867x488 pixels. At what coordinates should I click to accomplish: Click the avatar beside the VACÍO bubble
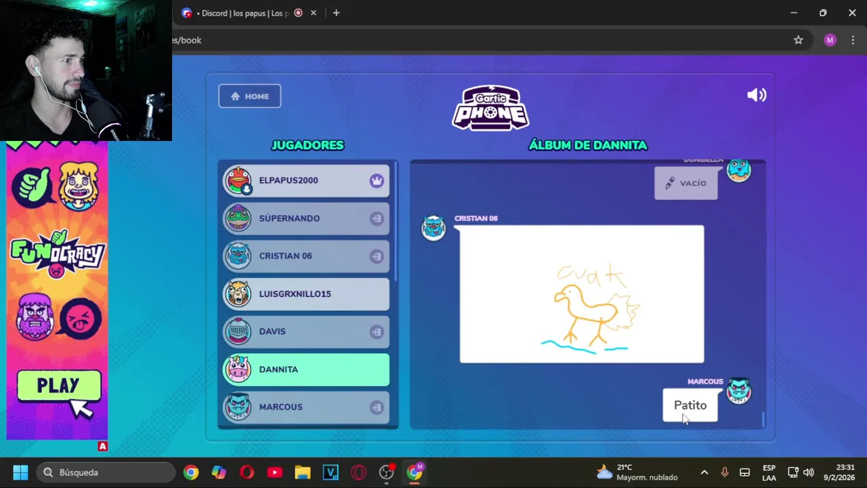pos(738,170)
